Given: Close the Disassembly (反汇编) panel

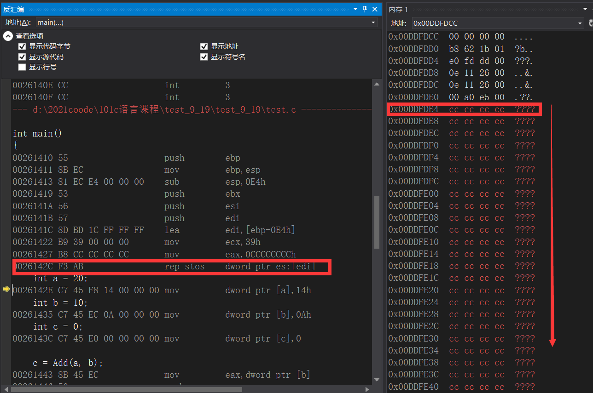Looking at the screenshot, I should coord(375,9).
